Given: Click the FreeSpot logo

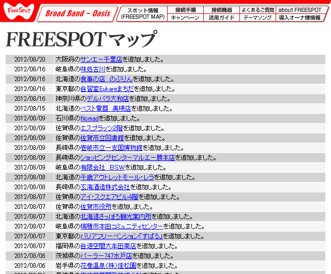Looking at the screenshot, I should click(19, 11).
